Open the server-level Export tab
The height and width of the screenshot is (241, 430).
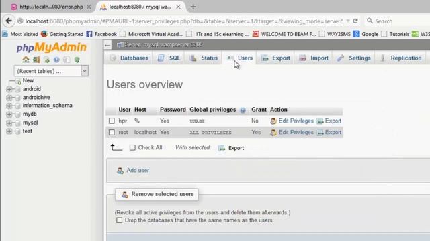click(275, 58)
